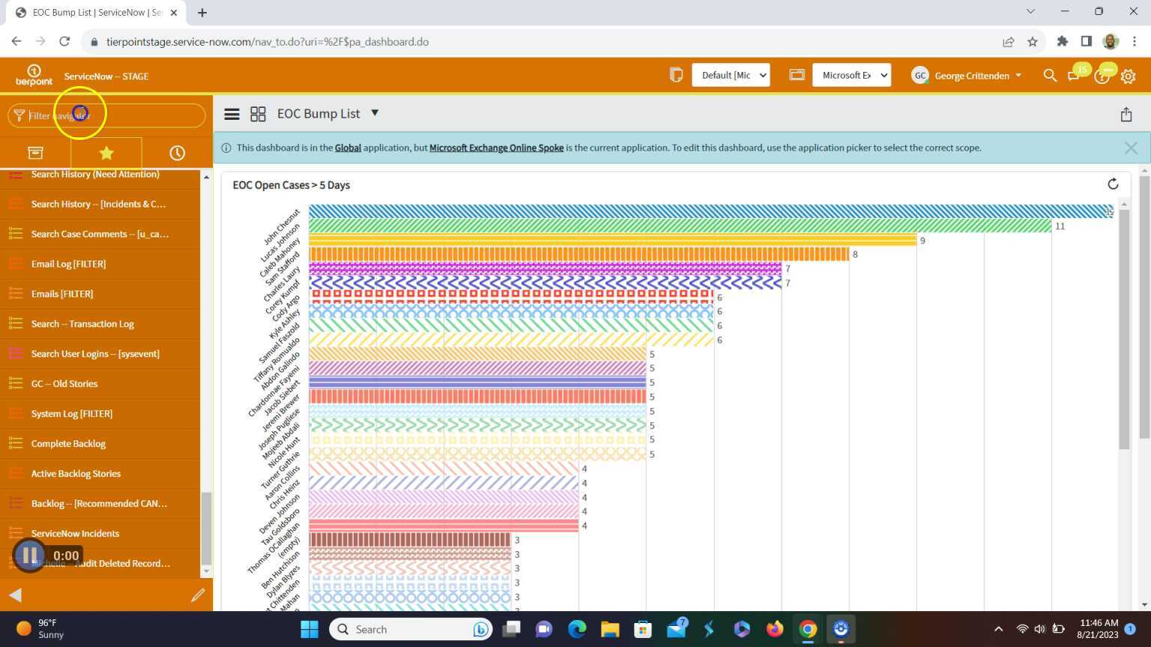Follow the Global application link
This screenshot has width=1151, height=647.
[348, 148]
